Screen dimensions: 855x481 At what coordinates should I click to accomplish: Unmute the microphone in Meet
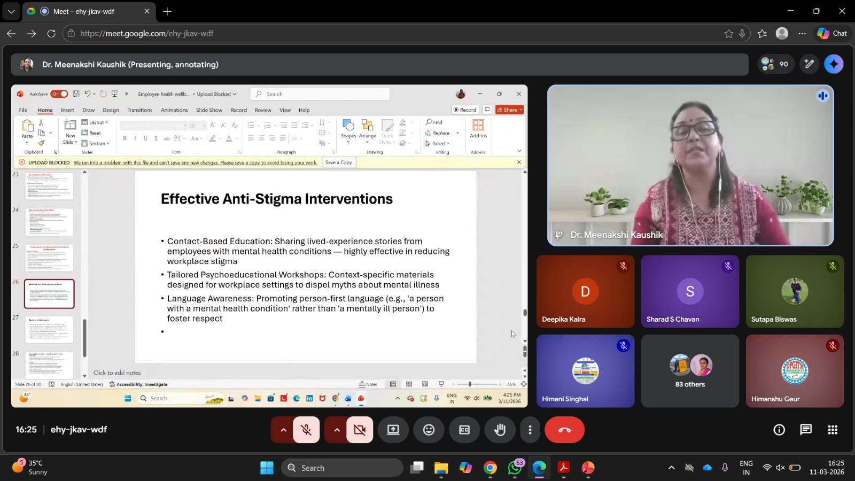[306, 430]
